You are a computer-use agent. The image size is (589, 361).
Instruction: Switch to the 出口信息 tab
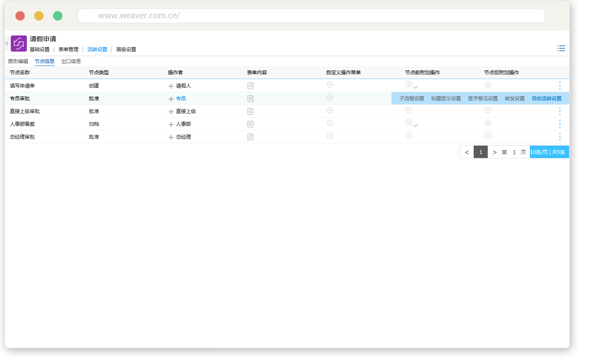71,61
